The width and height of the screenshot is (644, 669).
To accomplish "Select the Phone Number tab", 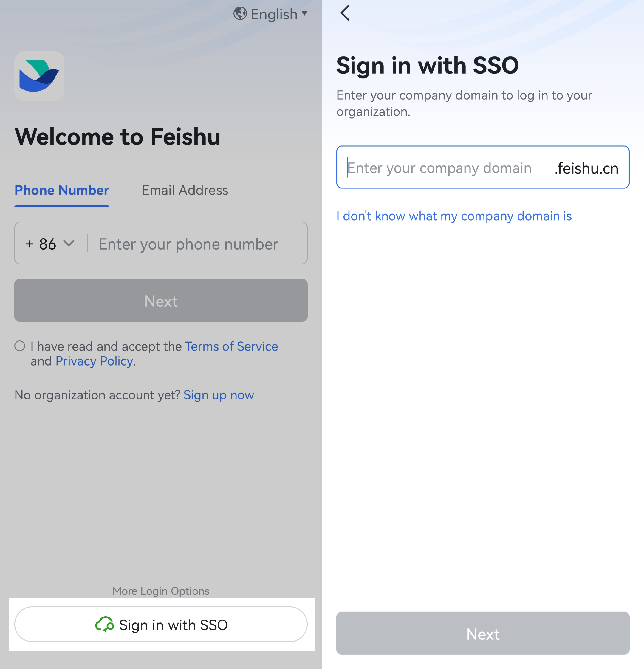I will 61,191.
